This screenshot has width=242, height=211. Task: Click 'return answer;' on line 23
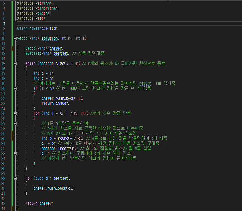pos(55,103)
